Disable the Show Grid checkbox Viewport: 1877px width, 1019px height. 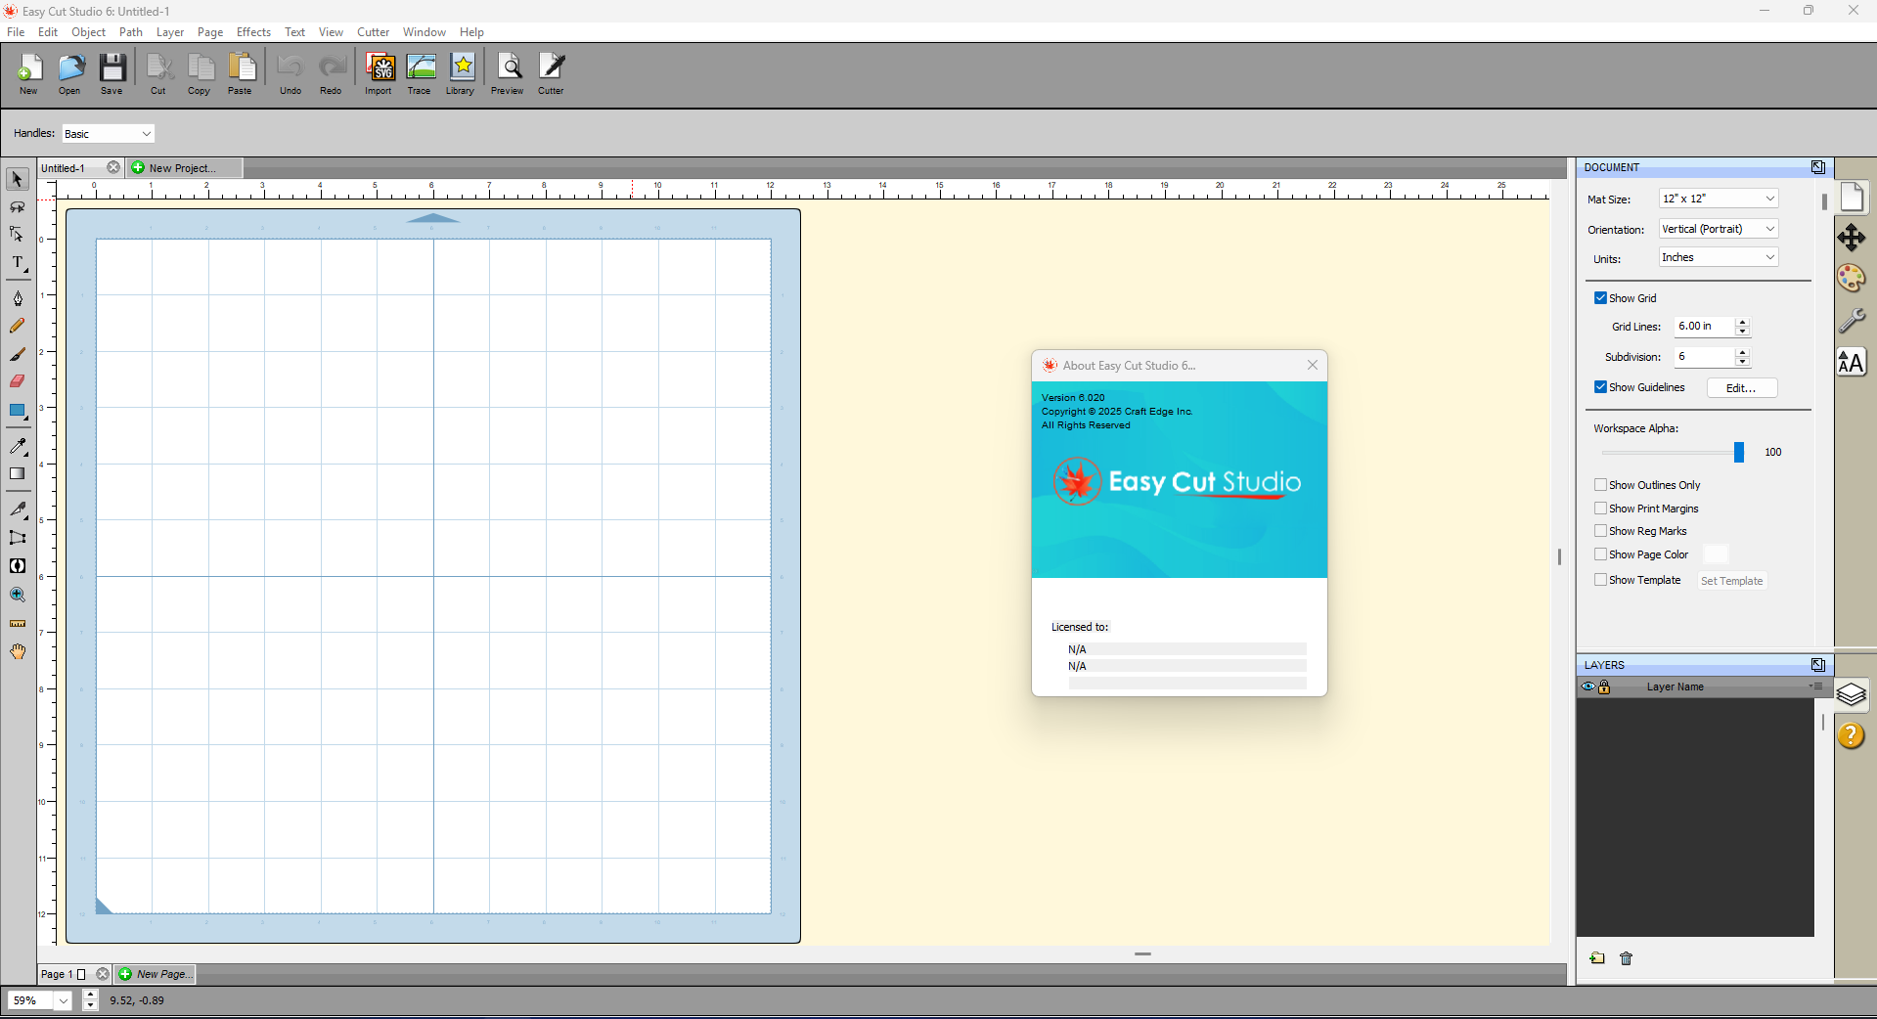click(1600, 298)
